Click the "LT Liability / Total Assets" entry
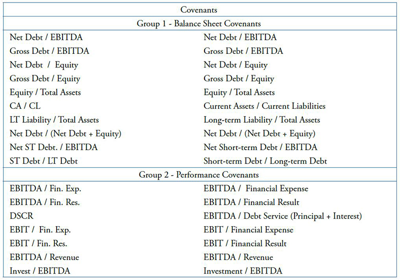 [x=54, y=120]
